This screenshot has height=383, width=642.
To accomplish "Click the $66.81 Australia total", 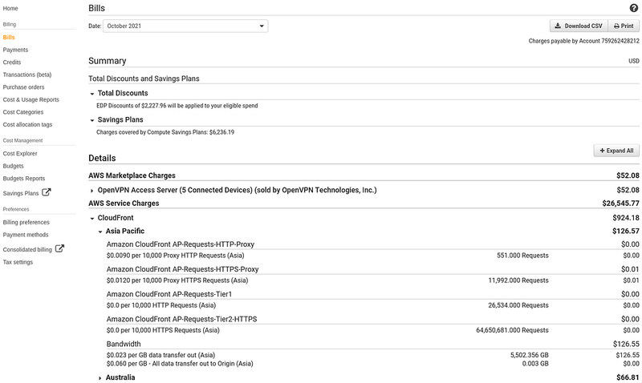I will pos(628,377).
